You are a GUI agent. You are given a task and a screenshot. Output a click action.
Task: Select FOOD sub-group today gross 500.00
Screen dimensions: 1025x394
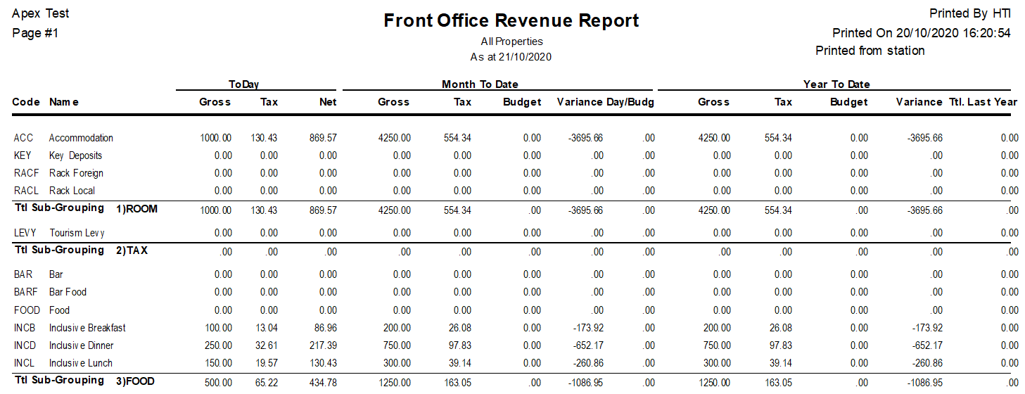click(x=219, y=382)
